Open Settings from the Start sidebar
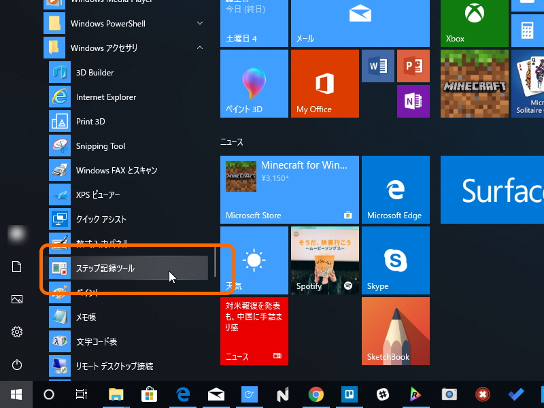Viewport: 544px width, 408px height. click(16, 332)
